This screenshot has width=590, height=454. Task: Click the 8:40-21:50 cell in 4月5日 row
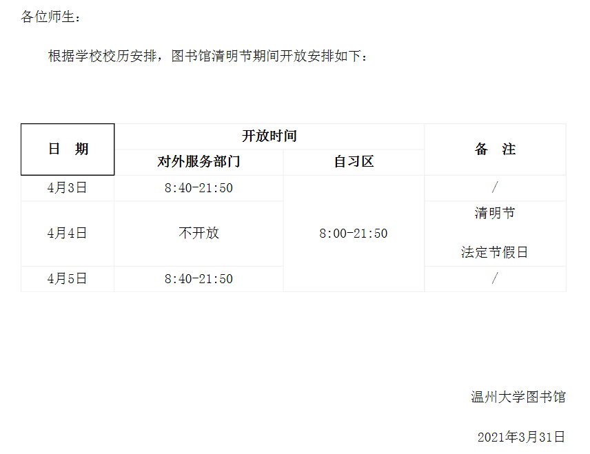point(199,279)
